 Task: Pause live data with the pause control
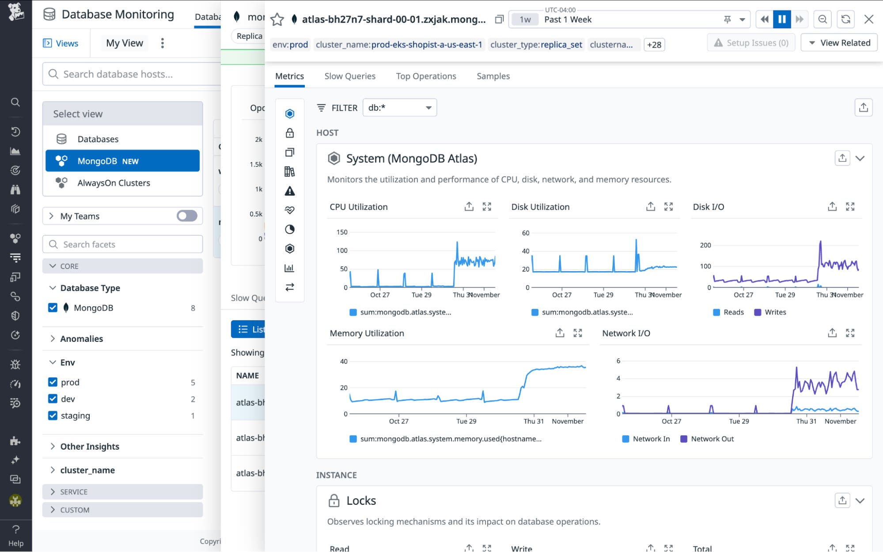tap(782, 19)
